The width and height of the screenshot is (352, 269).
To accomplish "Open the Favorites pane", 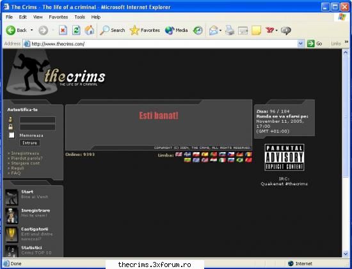I will coord(145,30).
